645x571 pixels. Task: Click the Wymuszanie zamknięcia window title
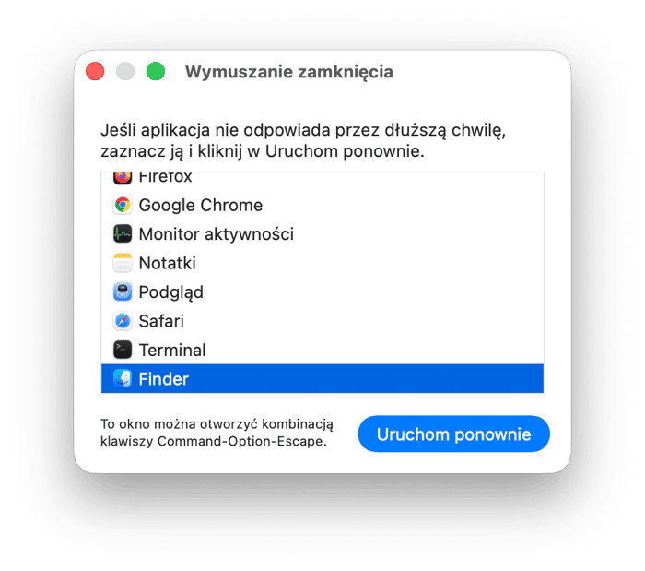pos(289,72)
